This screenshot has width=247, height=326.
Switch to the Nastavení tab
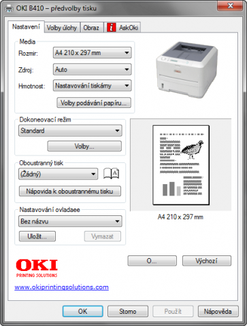tap(26, 26)
